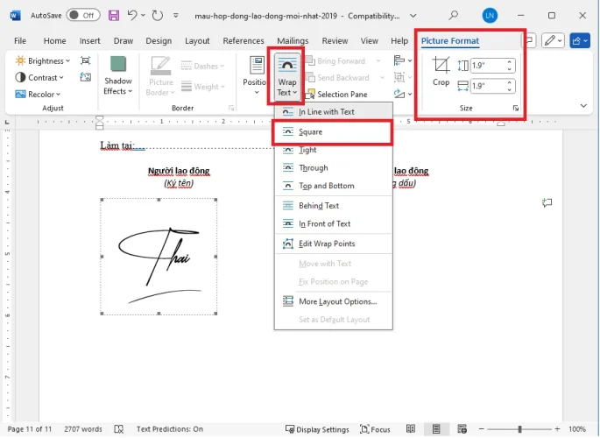Switch to the Mailings tab
The width and height of the screenshot is (600, 438).
click(293, 41)
